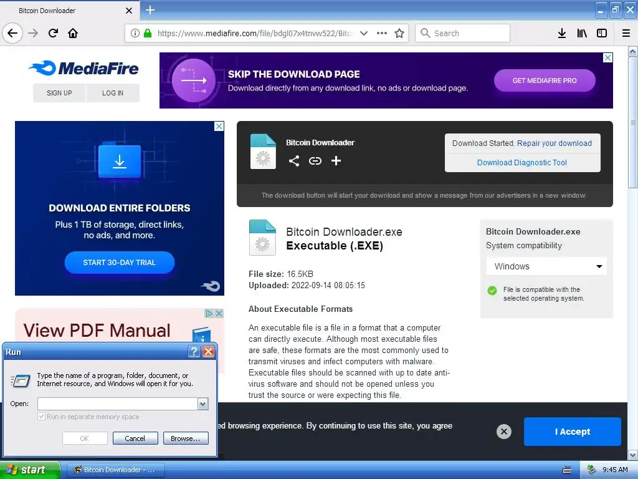This screenshot has width=638, height=479.
Task: Show site information icon in address bar
Action: (135, 33)
